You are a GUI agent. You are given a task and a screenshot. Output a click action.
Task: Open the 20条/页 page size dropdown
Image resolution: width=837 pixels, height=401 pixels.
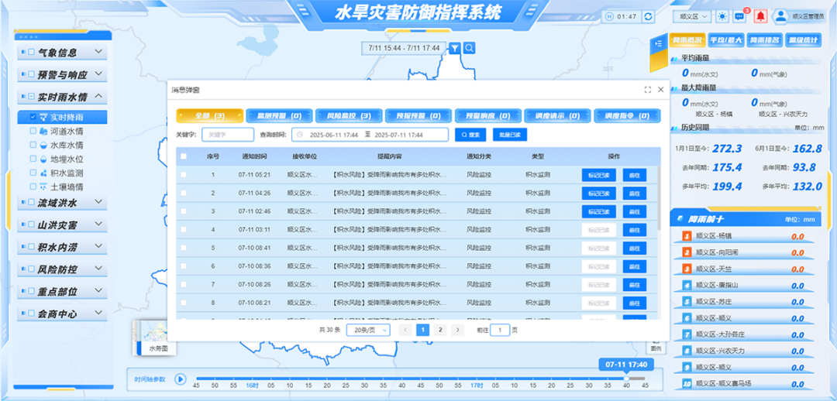[x=367, y=330]
